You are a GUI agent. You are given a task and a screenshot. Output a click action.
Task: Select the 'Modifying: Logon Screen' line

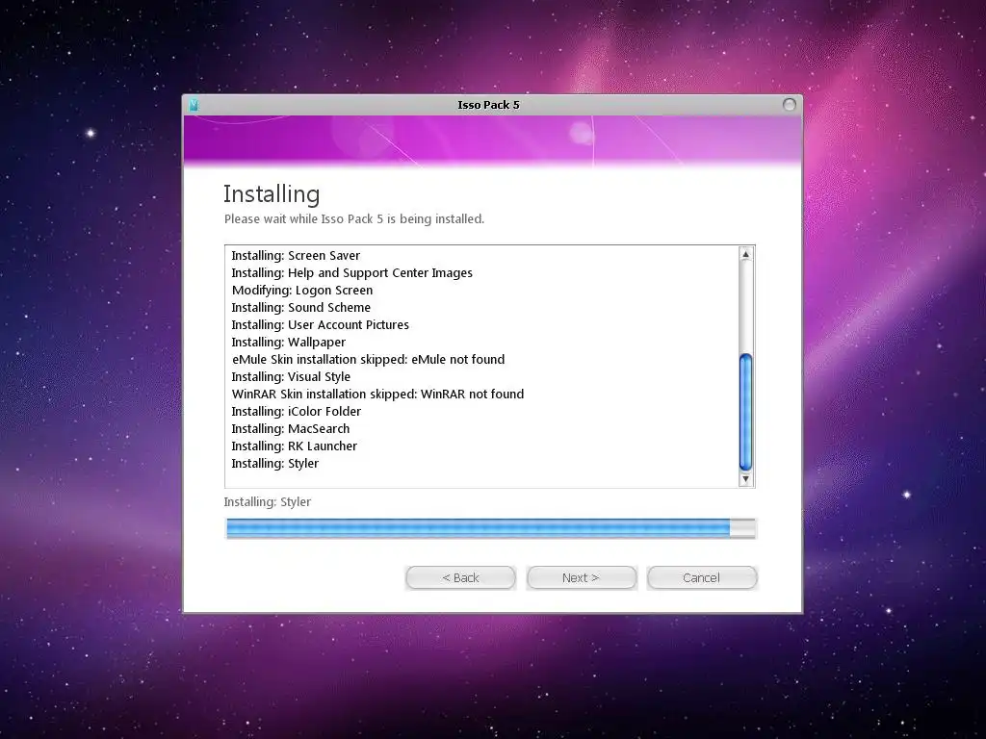click(301, 291)
